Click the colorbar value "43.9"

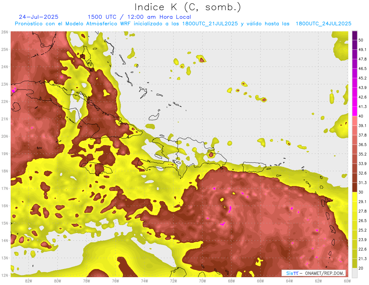(x=362, y=88)
